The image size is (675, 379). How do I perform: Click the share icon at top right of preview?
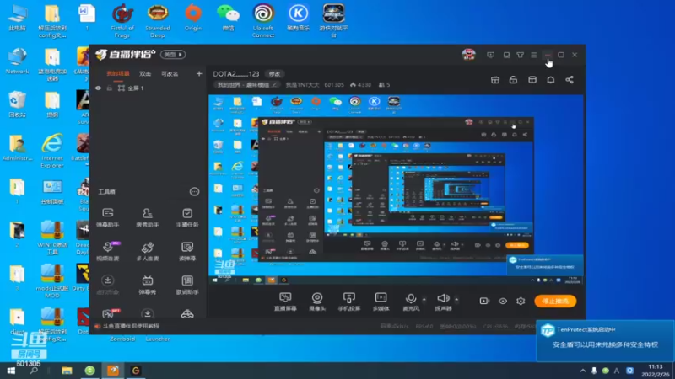coord(570,80)
